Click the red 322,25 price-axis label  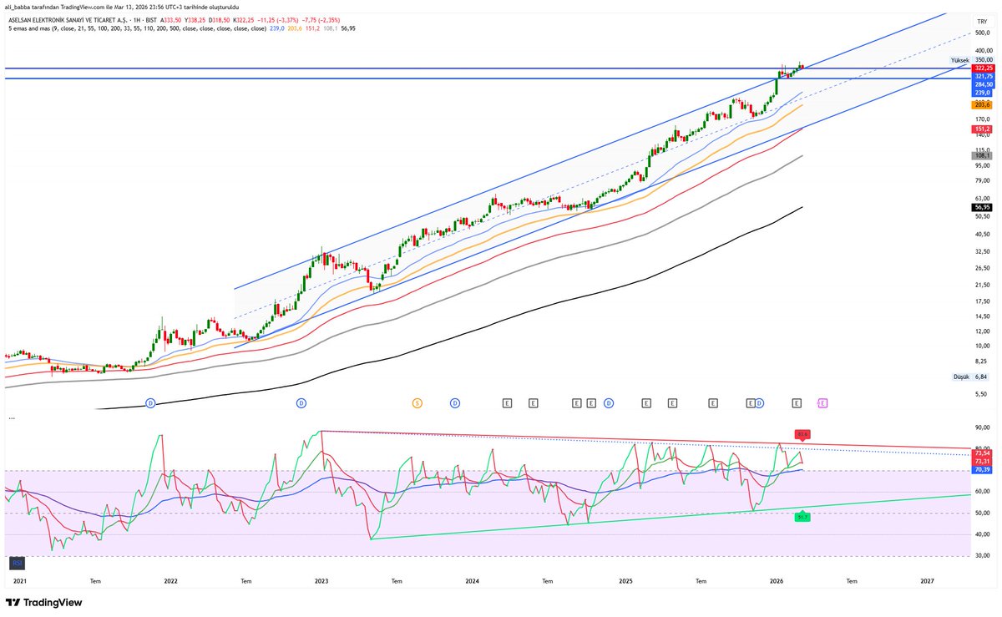[x=982, y=68]
